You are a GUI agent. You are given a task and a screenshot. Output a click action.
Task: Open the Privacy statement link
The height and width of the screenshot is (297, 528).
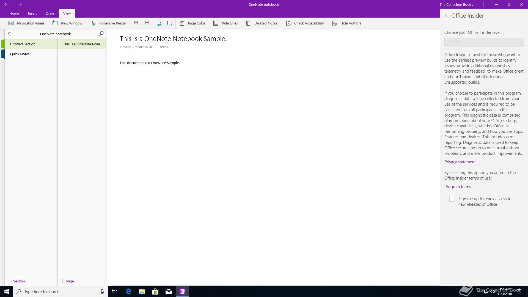(x=460, y=162)
